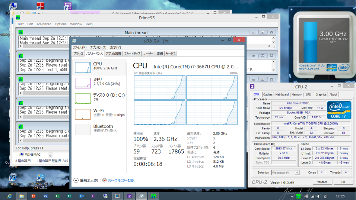Switch to Caches tab in CPU-Z
356x200 pixels.
268,94
